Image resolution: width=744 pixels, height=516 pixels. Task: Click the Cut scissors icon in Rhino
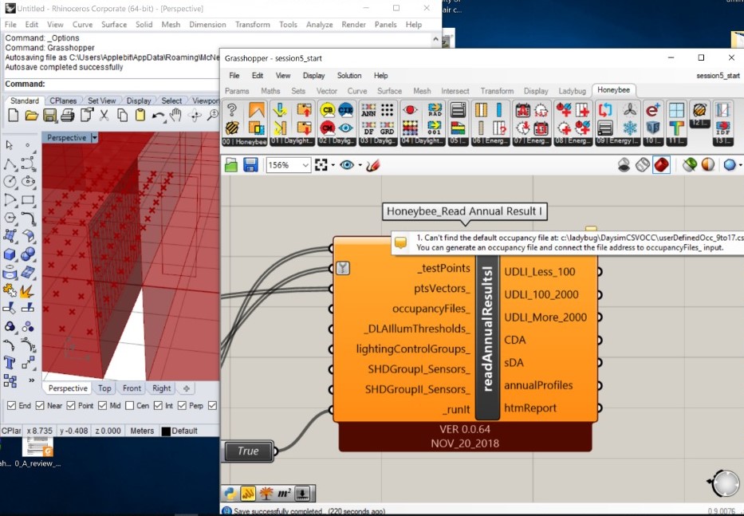[104, 116]
